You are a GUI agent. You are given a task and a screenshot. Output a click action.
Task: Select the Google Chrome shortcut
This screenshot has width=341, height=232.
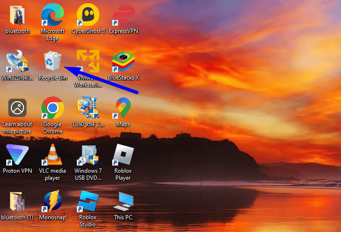52,109
